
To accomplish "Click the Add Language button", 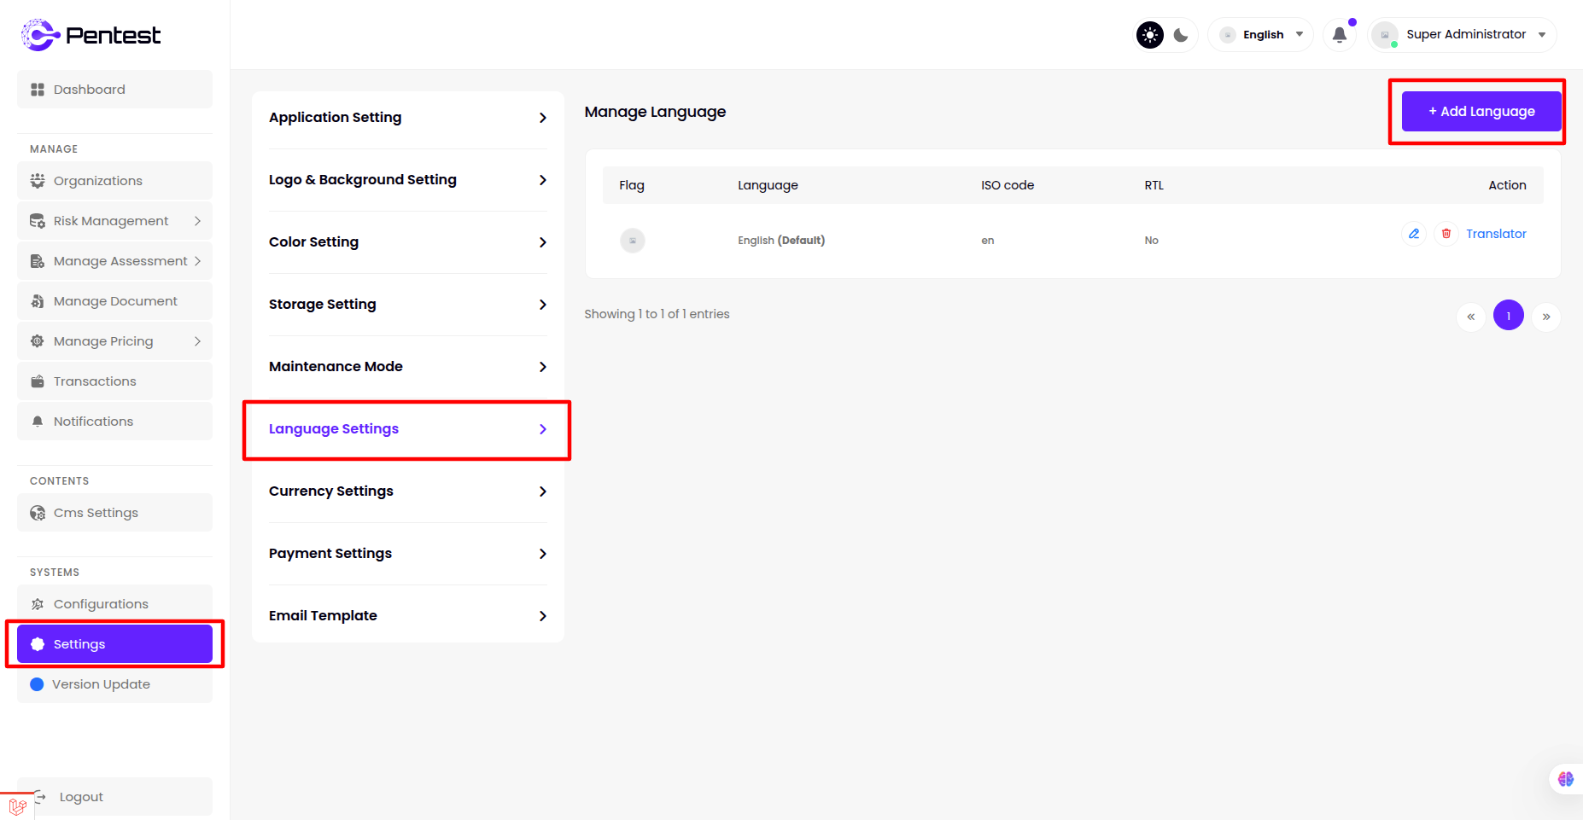I will 1481,112.
